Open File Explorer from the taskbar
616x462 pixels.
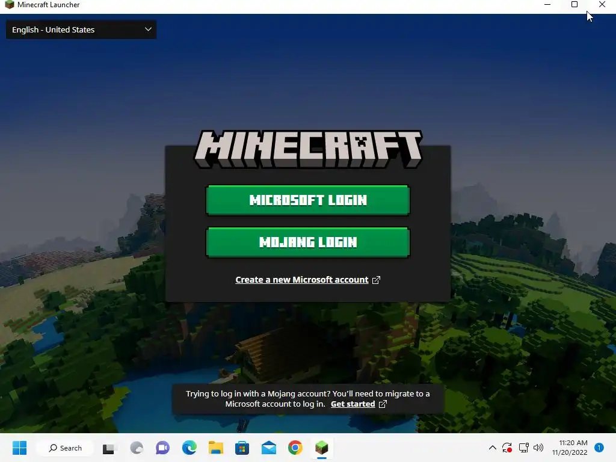click(216, 448)
